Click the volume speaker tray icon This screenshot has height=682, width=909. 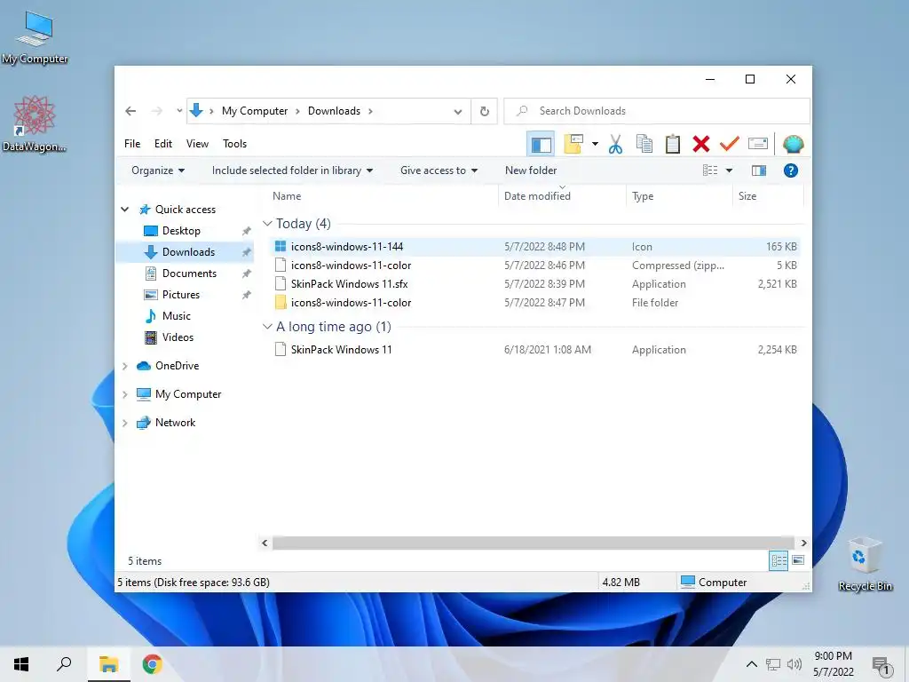click(x=794, y=664)
